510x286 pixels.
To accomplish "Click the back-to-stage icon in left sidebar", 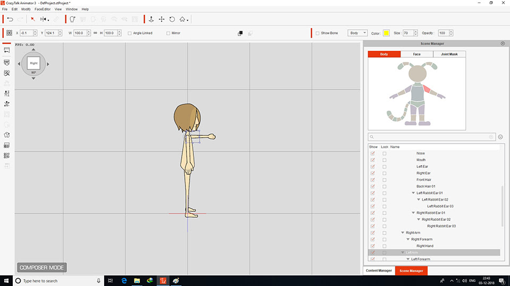I will (7, 50).
